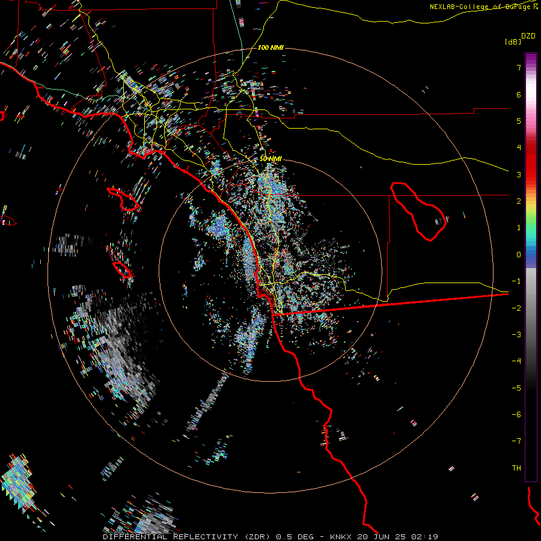
Task: Click the 2 value on the color scale
Action: [519, 201]
